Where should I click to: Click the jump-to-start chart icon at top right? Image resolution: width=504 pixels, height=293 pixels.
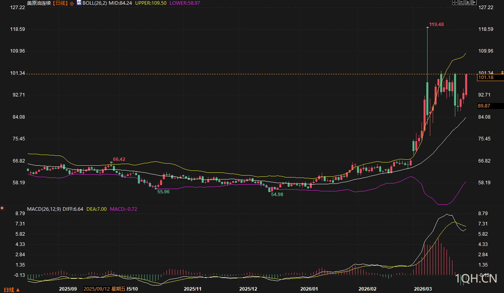coord(461,2)
